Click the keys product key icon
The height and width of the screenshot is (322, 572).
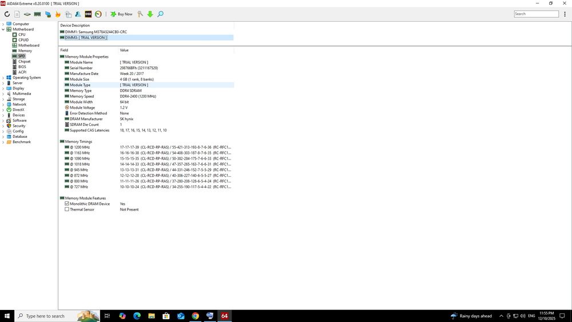(140, 14)
